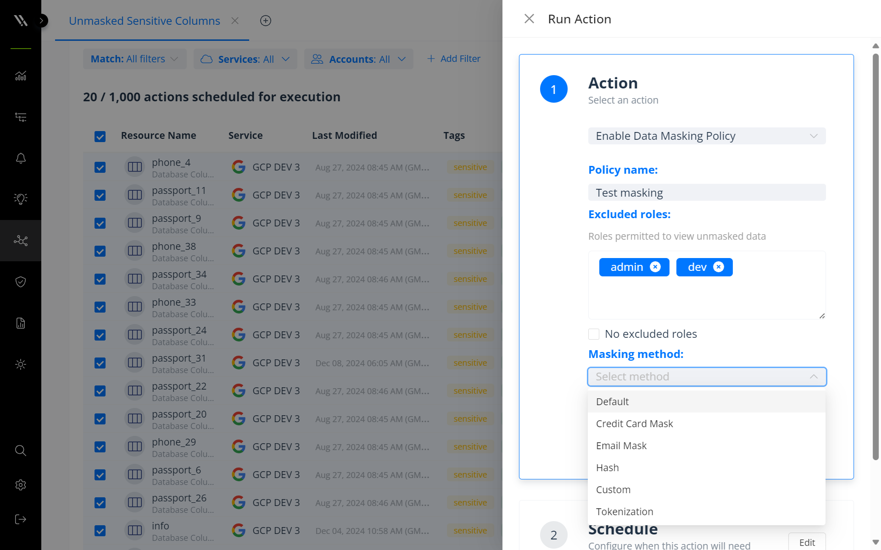This screenshot has width=881, height=550.
Task: Scroll down in Run Action panel
Action: pos(875,543)
